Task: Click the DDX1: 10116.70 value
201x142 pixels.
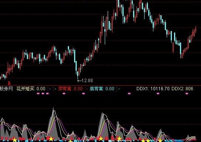Action: [153, 88]
